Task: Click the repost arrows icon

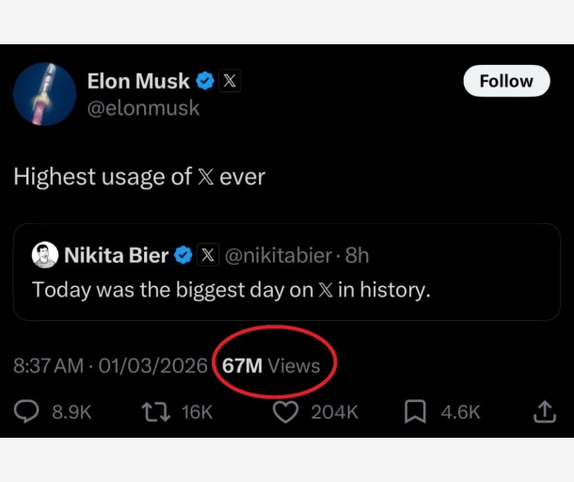Action: pyautogui.click(x=151, y=411)
